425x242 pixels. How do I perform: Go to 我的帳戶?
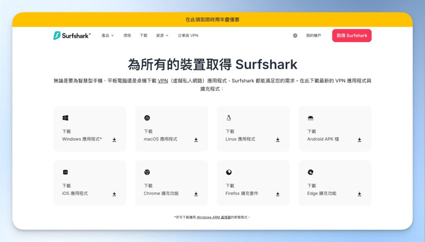[314, 36]
